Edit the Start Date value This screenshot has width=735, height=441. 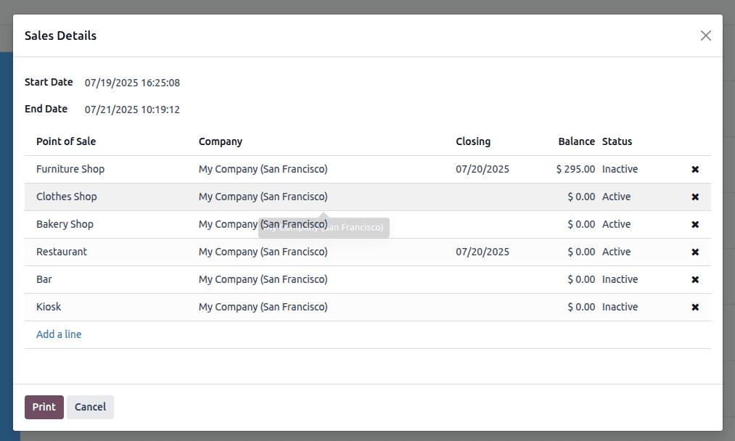tap(132, 83)
